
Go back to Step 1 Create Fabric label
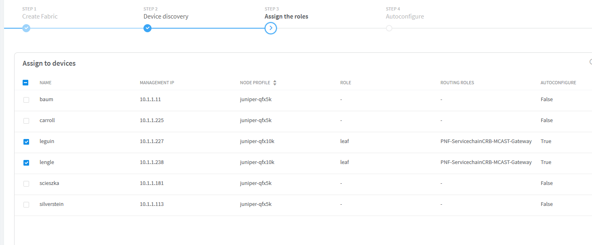tap(40, 17)
